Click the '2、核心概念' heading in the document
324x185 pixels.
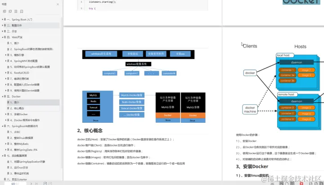[x=90, y=130]
